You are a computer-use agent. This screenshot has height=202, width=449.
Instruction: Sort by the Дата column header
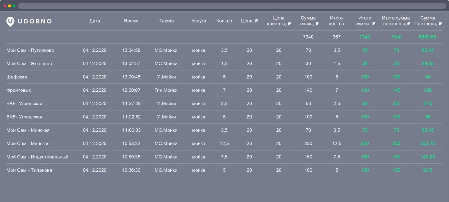point(95,21)
